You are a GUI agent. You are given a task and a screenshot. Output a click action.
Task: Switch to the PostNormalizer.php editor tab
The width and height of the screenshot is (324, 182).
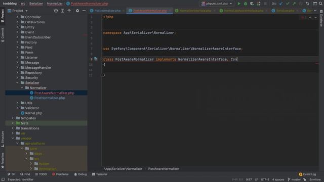(107, 11)
